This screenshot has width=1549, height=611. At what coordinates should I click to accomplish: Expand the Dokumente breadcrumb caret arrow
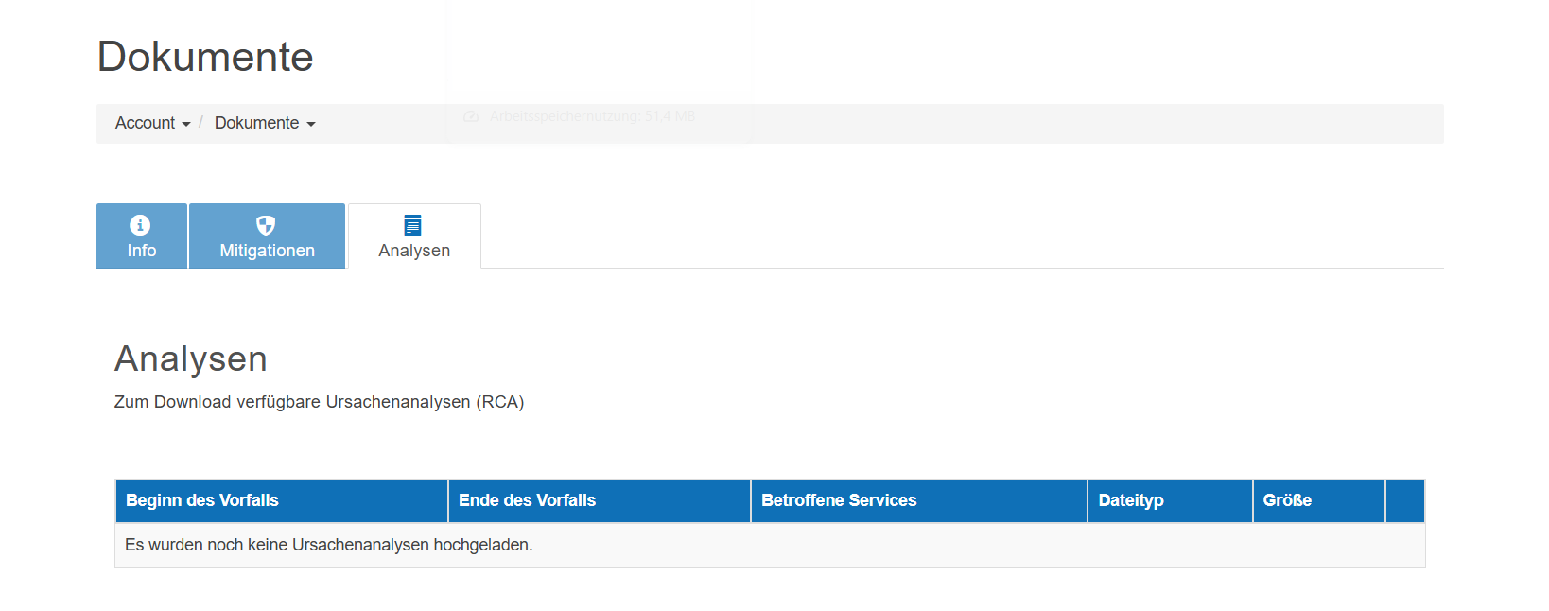pos(311,124)
